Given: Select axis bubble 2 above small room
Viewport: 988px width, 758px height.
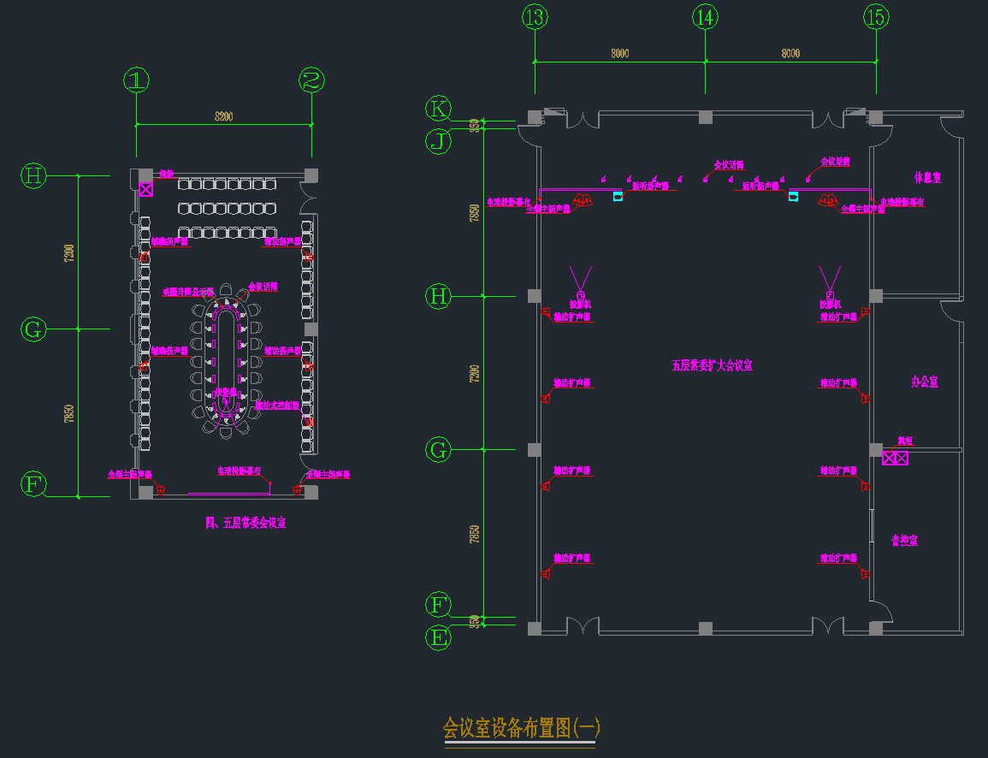Looking at the screenshot, I should click(311, 80).
